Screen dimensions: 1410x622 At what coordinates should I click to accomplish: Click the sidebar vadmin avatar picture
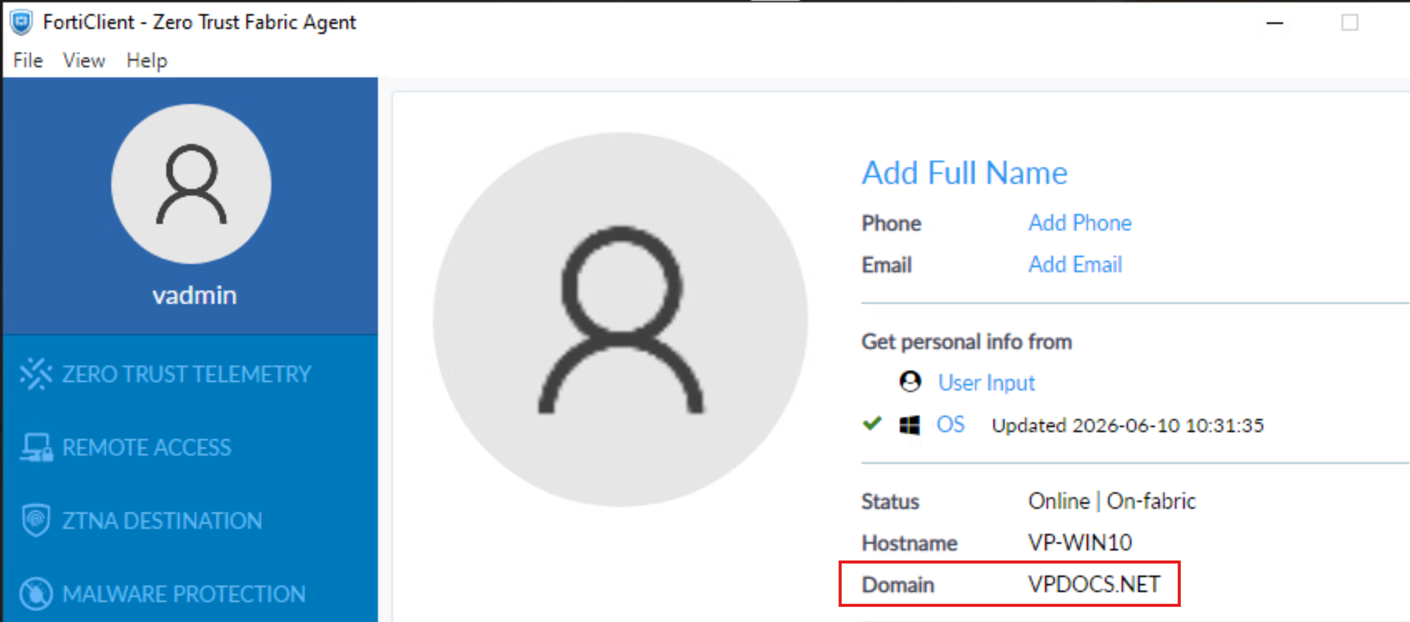(x=191, y=184)
